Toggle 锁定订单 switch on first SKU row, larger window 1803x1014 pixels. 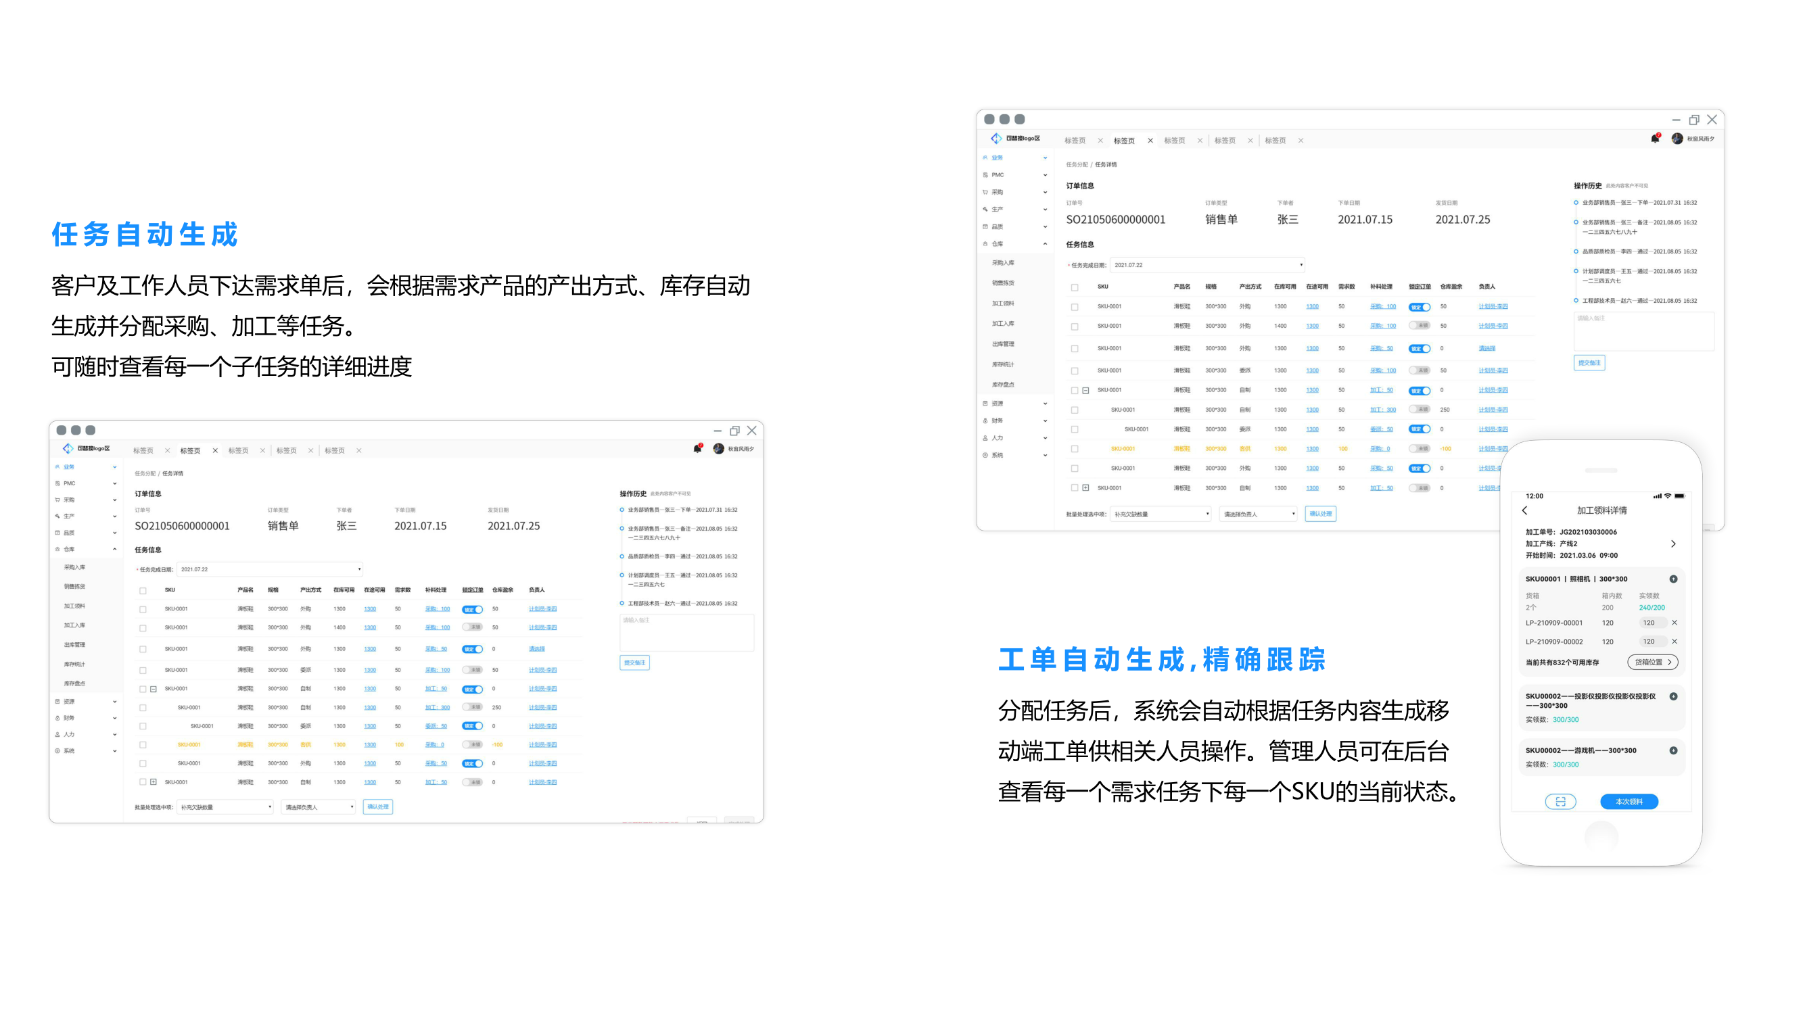point(1419,306)
